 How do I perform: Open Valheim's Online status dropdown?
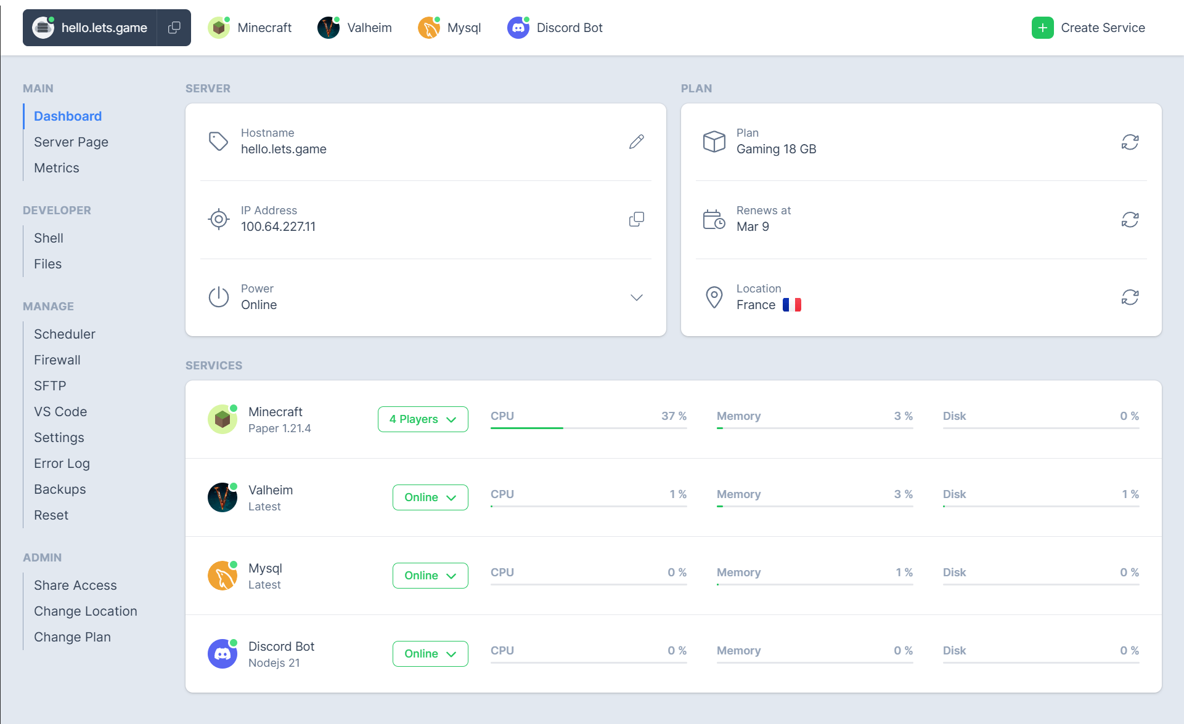(x=430, y=497)
